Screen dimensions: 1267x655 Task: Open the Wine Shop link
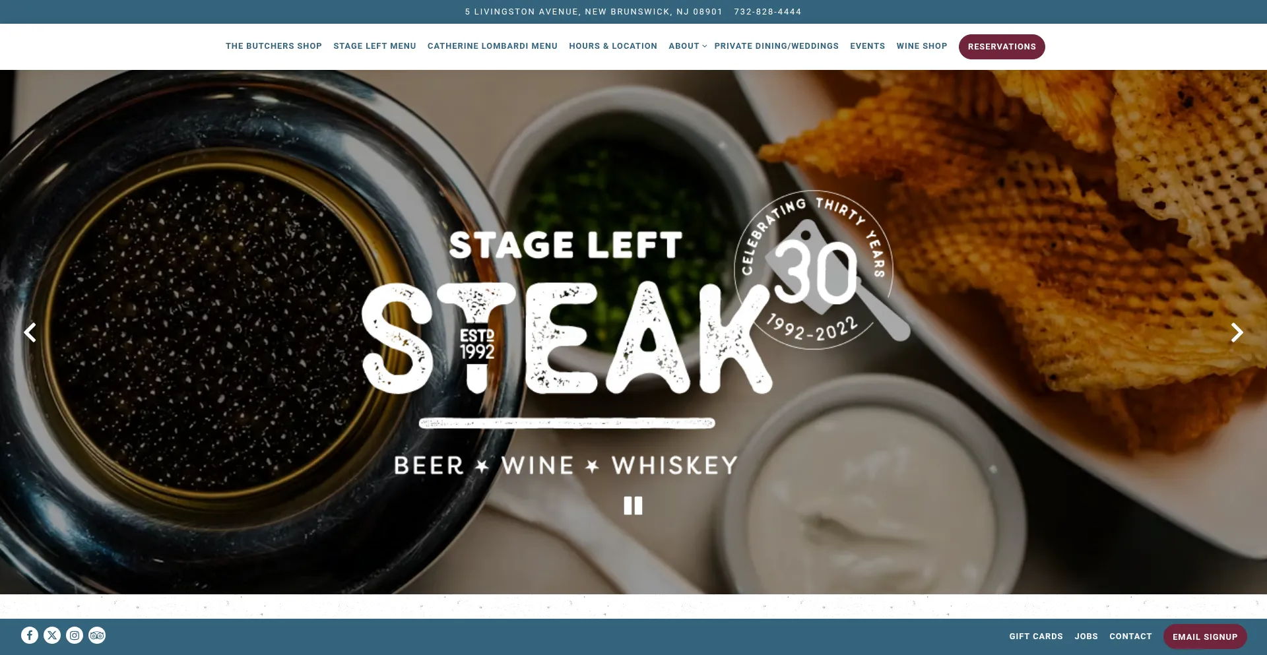click(922, 46)
